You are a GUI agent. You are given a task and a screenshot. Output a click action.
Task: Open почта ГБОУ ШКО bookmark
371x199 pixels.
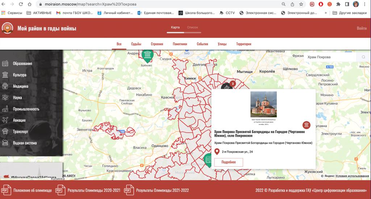[x=75, y=13]
